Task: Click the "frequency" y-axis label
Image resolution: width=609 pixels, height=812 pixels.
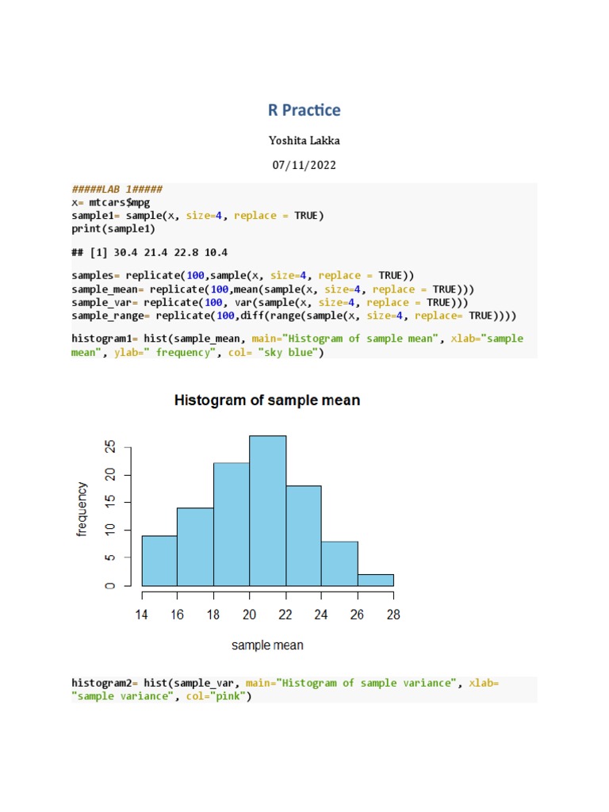Action: pos(82,508)
